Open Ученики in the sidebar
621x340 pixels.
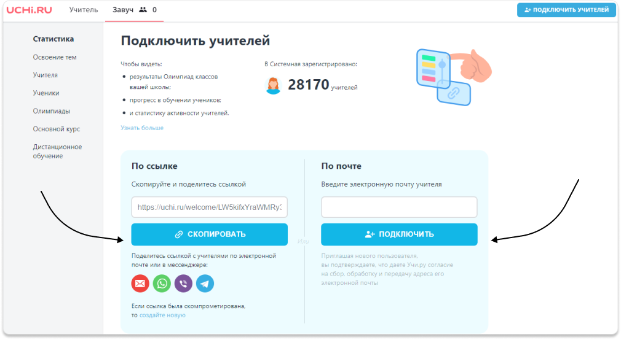coord(46,93)
